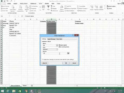This screenshot has width=124, height=93.
Task: Open the Solver add-in
Action: (109, 9)
